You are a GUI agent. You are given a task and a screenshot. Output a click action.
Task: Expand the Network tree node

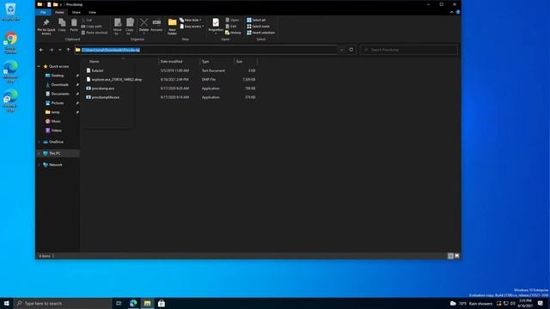pos(39,165)
